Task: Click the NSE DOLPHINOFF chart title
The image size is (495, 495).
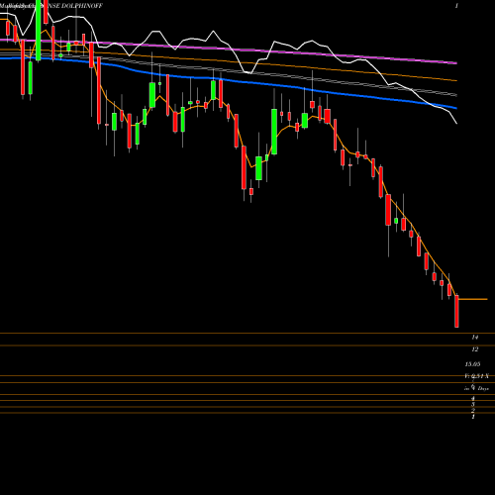Action: [x=75, y=6]
